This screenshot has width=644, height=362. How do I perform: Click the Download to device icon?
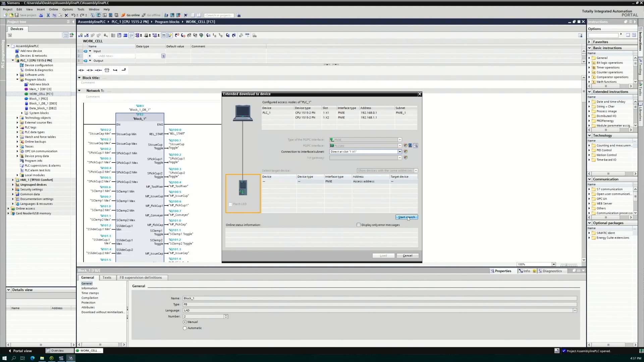pos(99,15)
